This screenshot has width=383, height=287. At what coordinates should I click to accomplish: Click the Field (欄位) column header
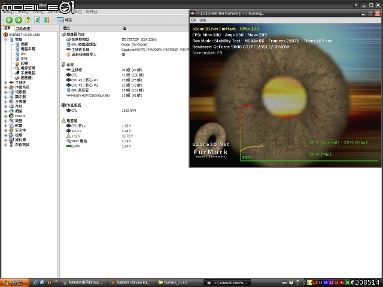click(x=90, y=29)
